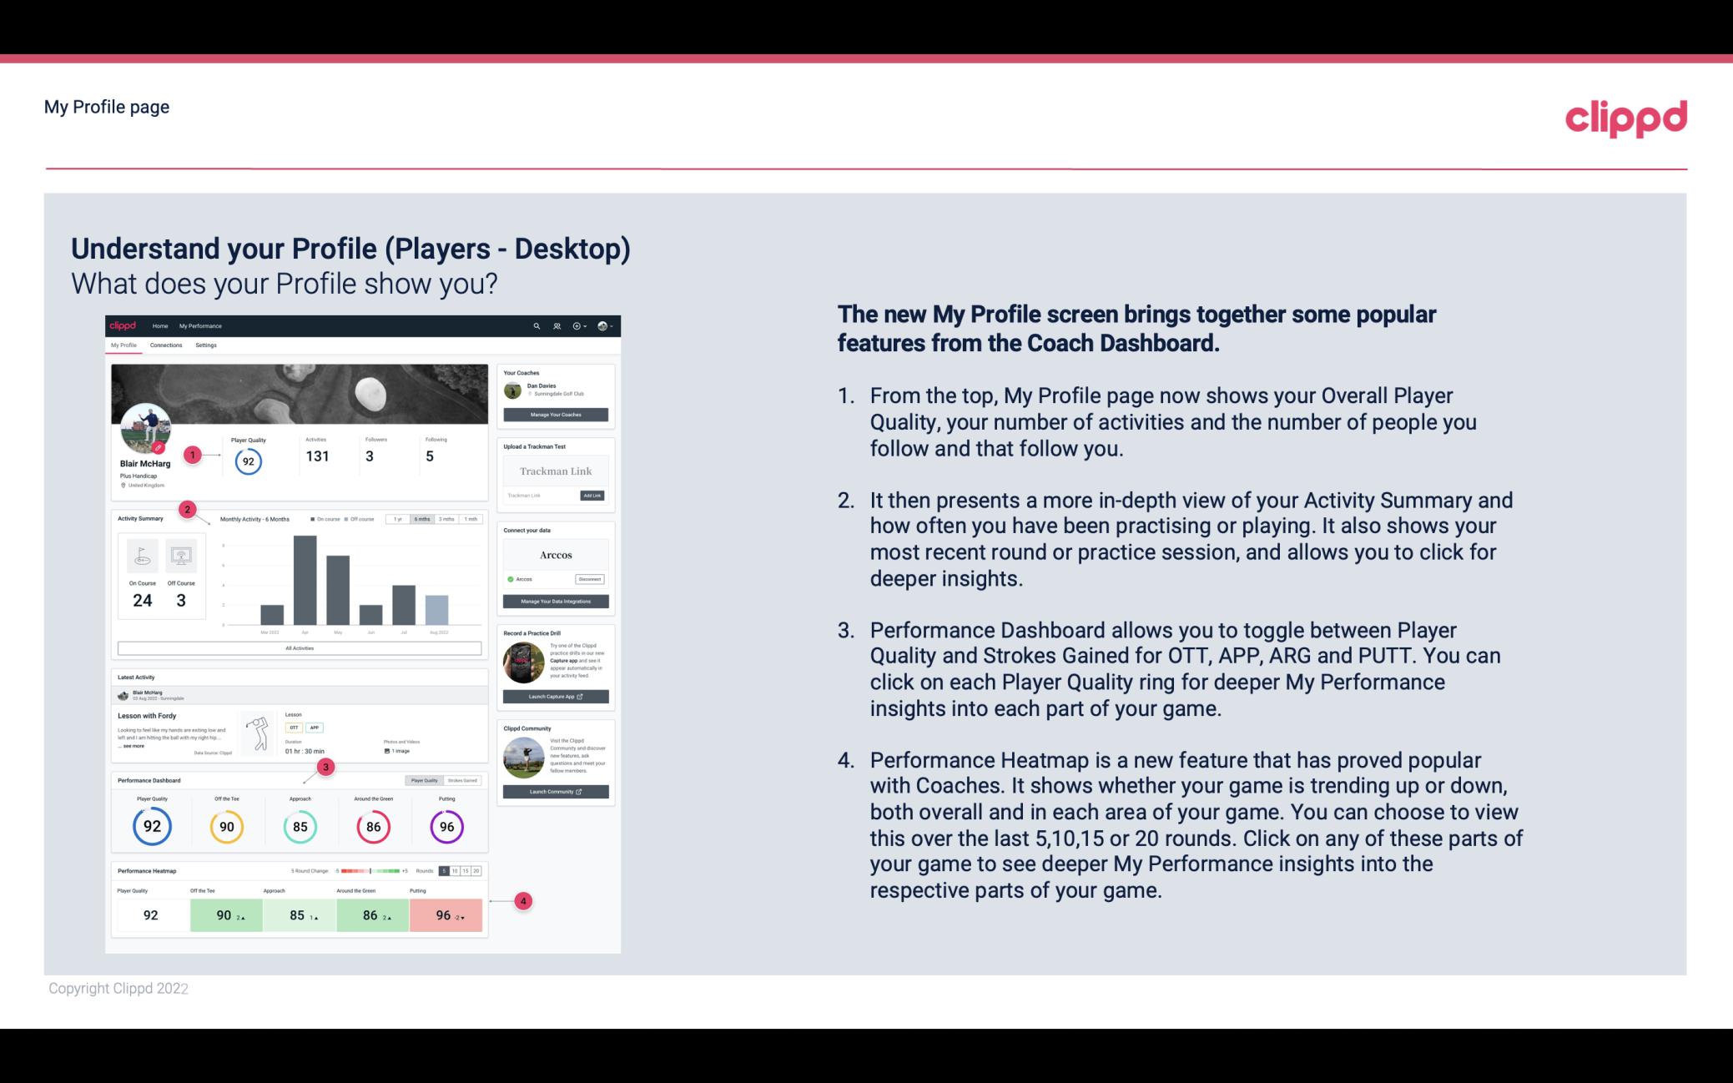Select the My Profile tab icon
This screenshot has height=1083, width=1733.
126,347
